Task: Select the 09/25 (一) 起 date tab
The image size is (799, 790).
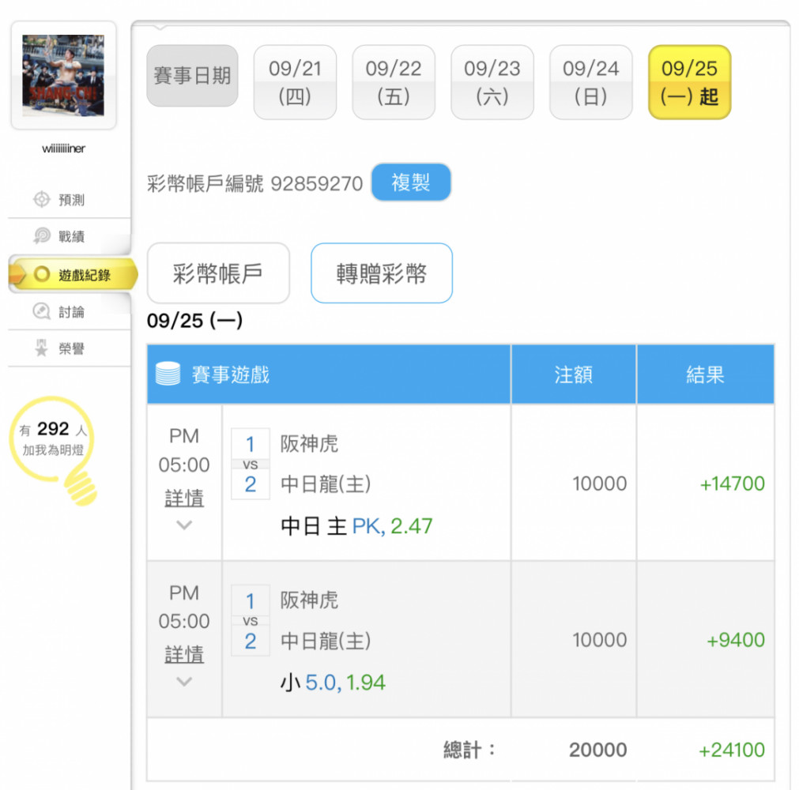Action: point(689,82)
